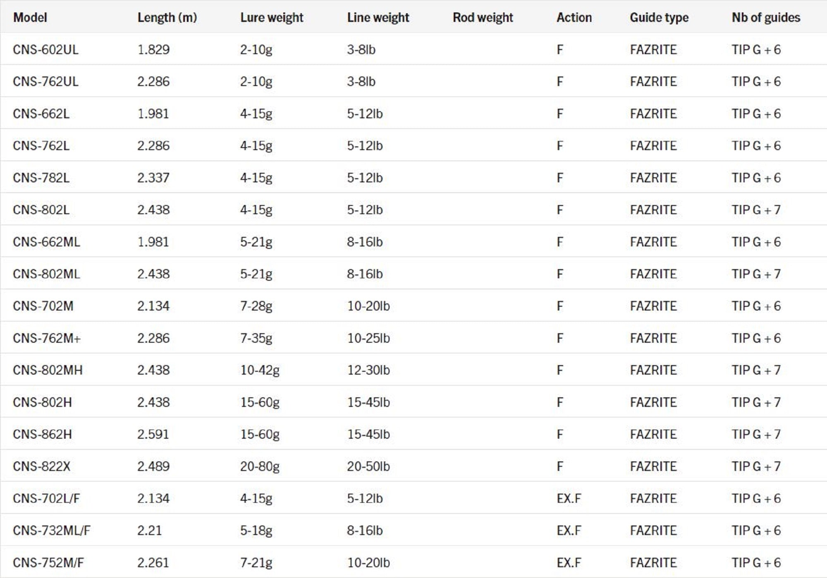The height and width of the screenshot is (578, 827).
Task: Click the 12-30lb line weight cell
Action: [368, 370]
